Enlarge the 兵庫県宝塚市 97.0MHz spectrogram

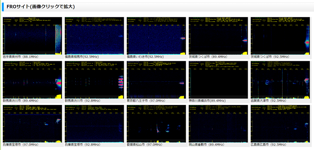(x=33, y=124)
